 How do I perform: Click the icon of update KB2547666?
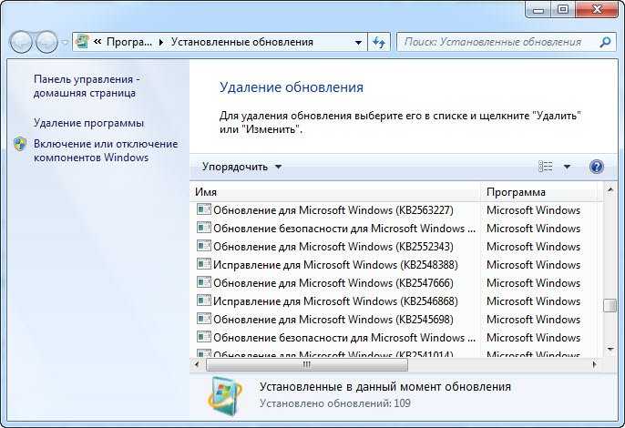point(204,282)
